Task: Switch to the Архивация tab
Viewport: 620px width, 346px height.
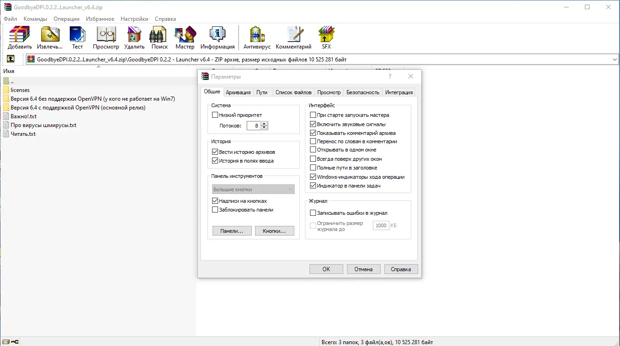Action: coord(238,92)
